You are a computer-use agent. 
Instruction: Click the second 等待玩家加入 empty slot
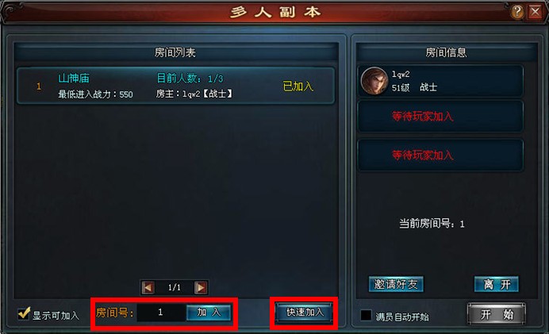point(440,155)
